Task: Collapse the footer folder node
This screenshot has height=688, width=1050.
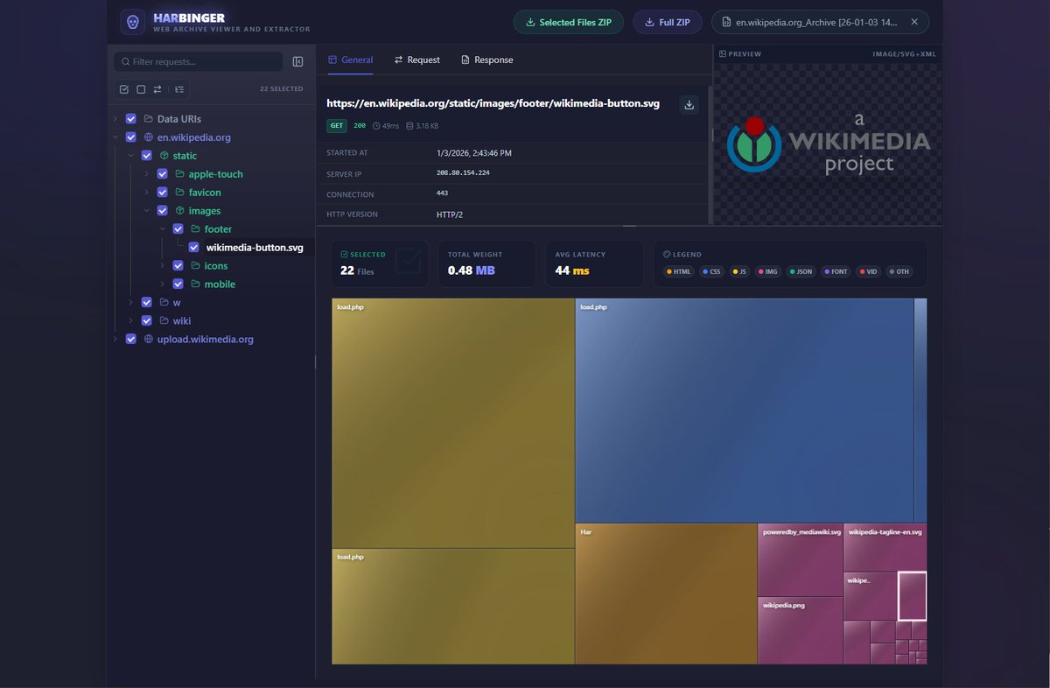Action: coord(162,229)
